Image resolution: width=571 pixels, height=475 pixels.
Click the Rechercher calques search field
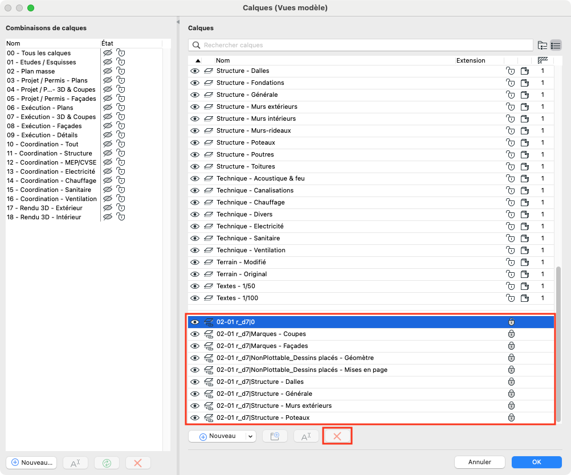[x=361, y=45]
